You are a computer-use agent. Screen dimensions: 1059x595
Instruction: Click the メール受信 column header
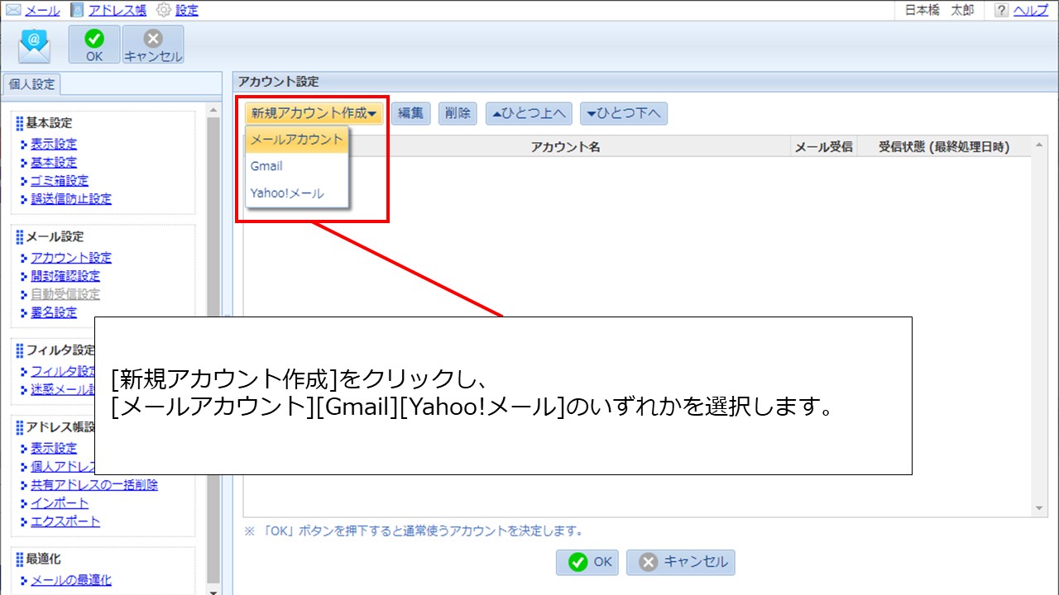point(823,146)
